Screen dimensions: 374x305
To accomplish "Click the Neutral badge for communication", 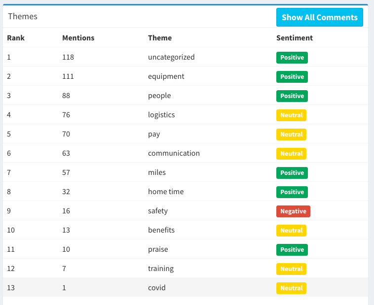I will [x=291, y=154].
